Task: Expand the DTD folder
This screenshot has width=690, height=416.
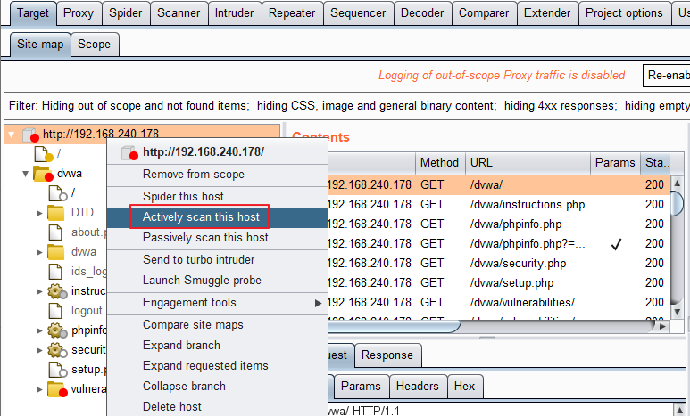Action: tap(39, 213)
